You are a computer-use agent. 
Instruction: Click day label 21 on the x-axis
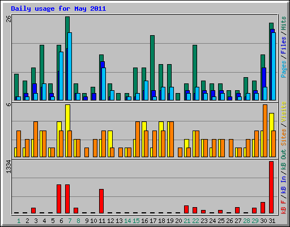pos(187,221)
